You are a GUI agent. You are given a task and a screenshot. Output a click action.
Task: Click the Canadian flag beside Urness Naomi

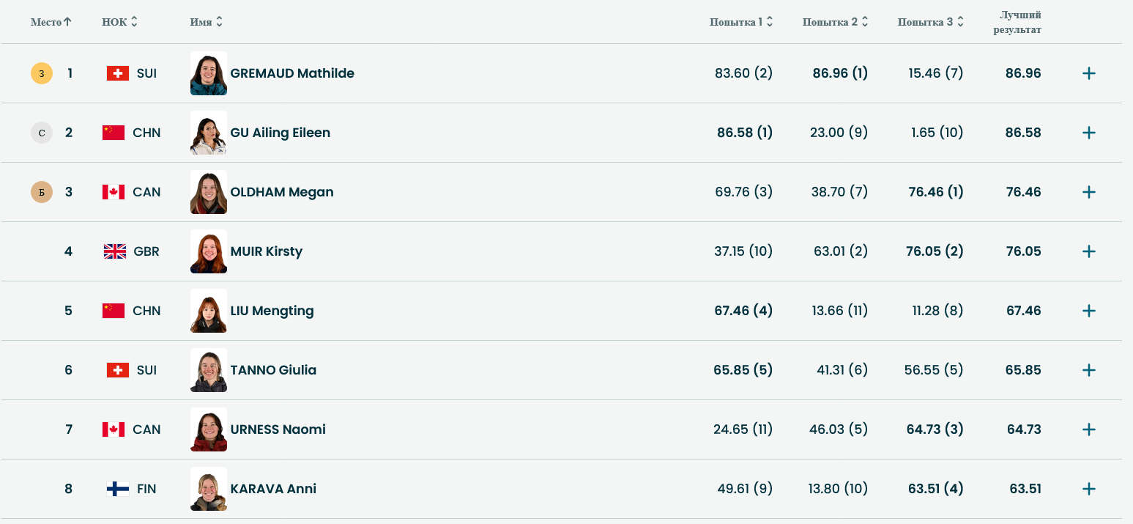tap(114, 429)
